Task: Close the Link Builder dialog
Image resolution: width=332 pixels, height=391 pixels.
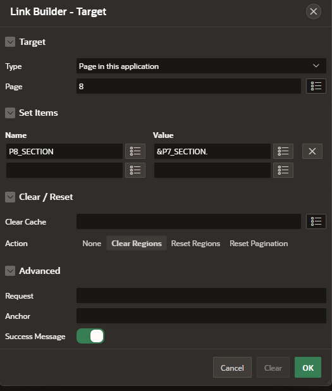Action: point(313,11)
